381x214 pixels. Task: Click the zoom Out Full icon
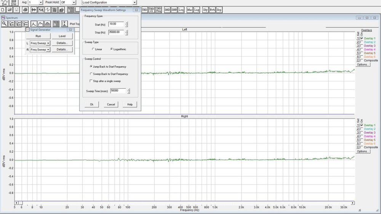click(26, 24)
